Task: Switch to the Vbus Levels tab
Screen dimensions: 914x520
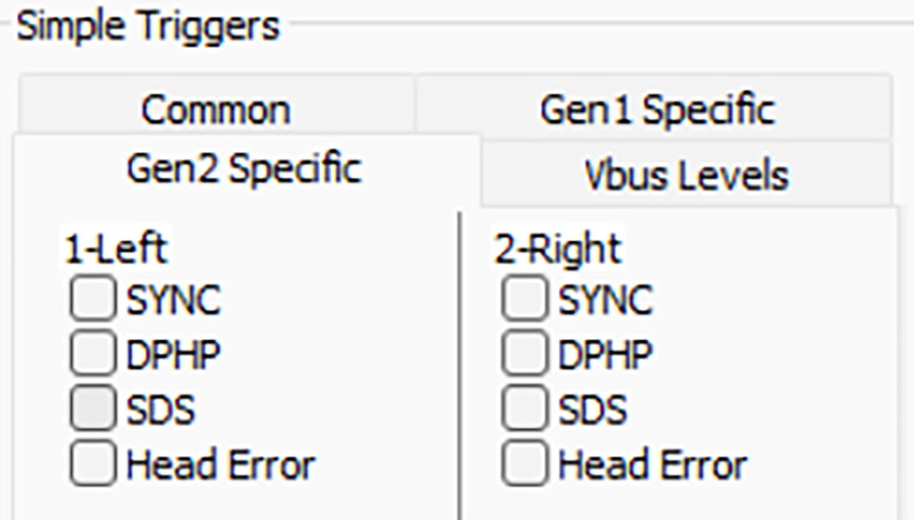Action: pyautogui.click(x=687, y=173)
